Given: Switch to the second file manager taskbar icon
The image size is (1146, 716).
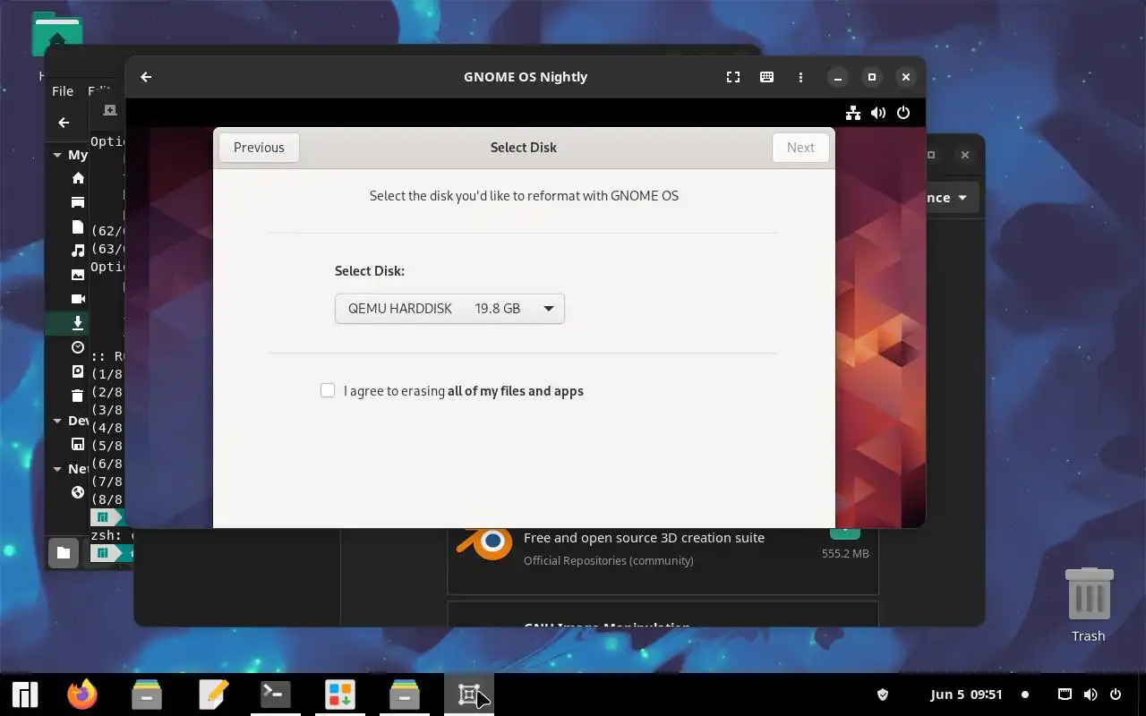Looking at the screenshot, I should coord(405,695).
